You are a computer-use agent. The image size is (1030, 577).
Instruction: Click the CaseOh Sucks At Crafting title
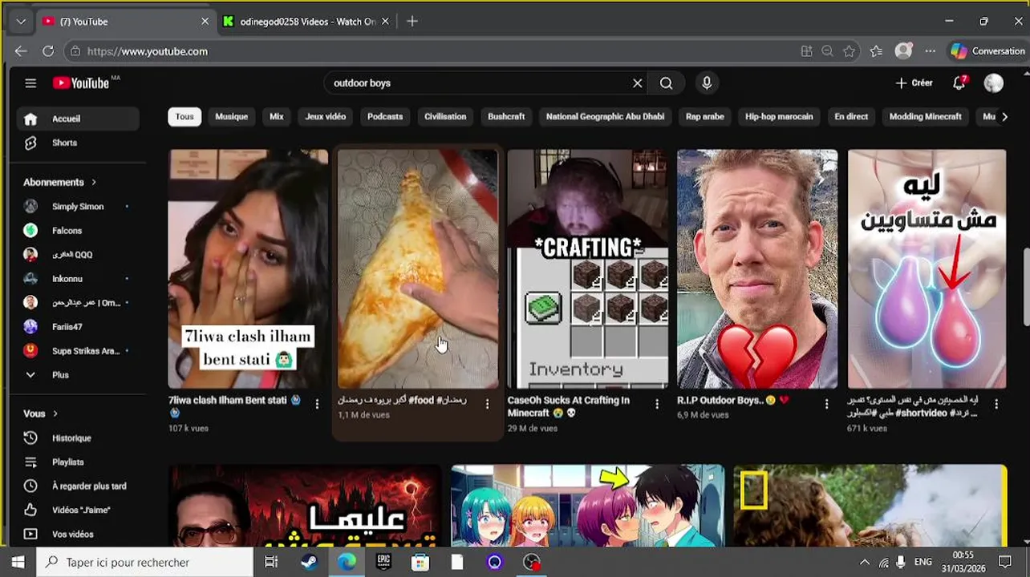point(568,406)
